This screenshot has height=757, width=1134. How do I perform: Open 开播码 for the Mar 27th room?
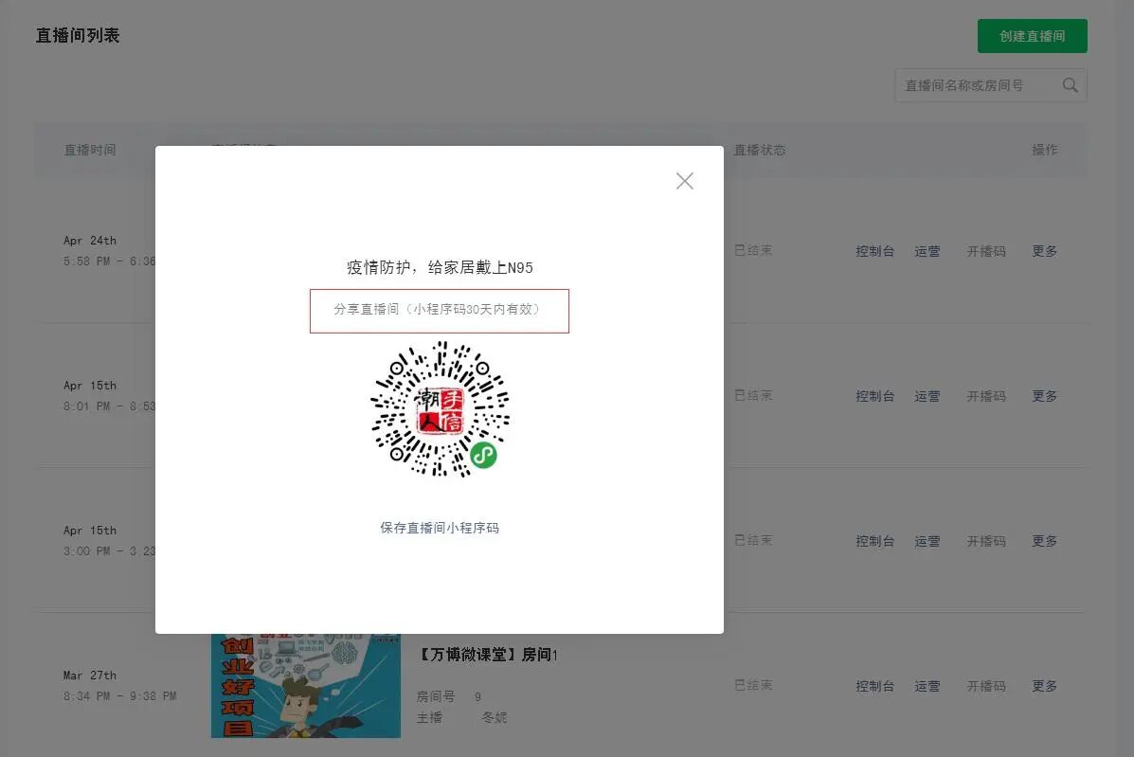[x=986, y=686]
